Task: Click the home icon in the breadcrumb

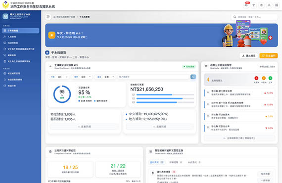Action: click(x=54, y=17)
